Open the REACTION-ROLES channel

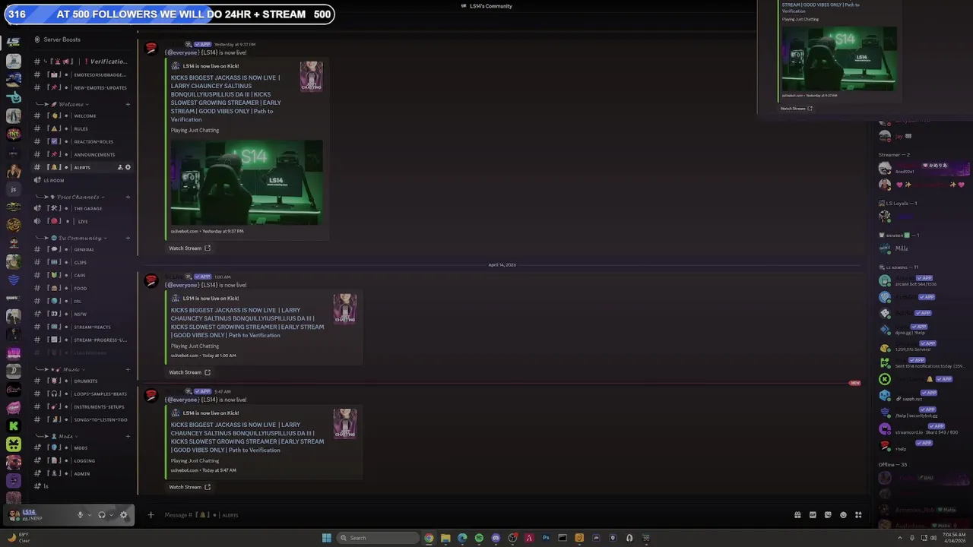pos(82,141)
